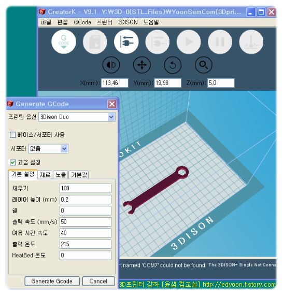The image size is (283, 295).
Task: Open the 파일 menu
Action: (46, 22)
